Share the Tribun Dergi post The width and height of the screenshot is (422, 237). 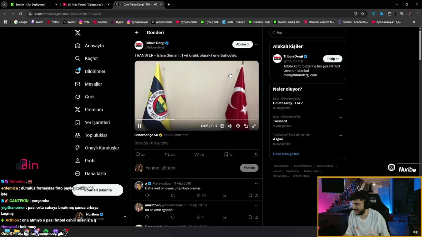coord(256,154)
